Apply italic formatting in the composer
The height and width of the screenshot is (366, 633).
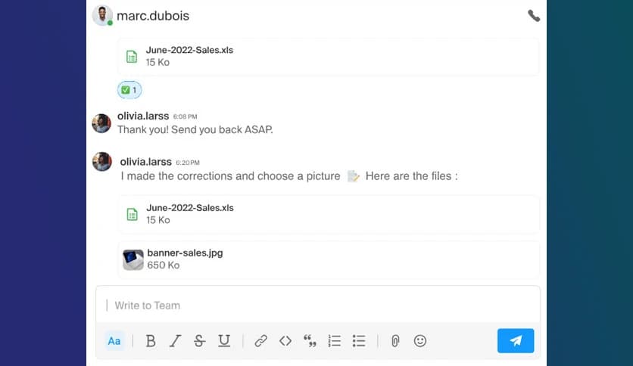175,341
